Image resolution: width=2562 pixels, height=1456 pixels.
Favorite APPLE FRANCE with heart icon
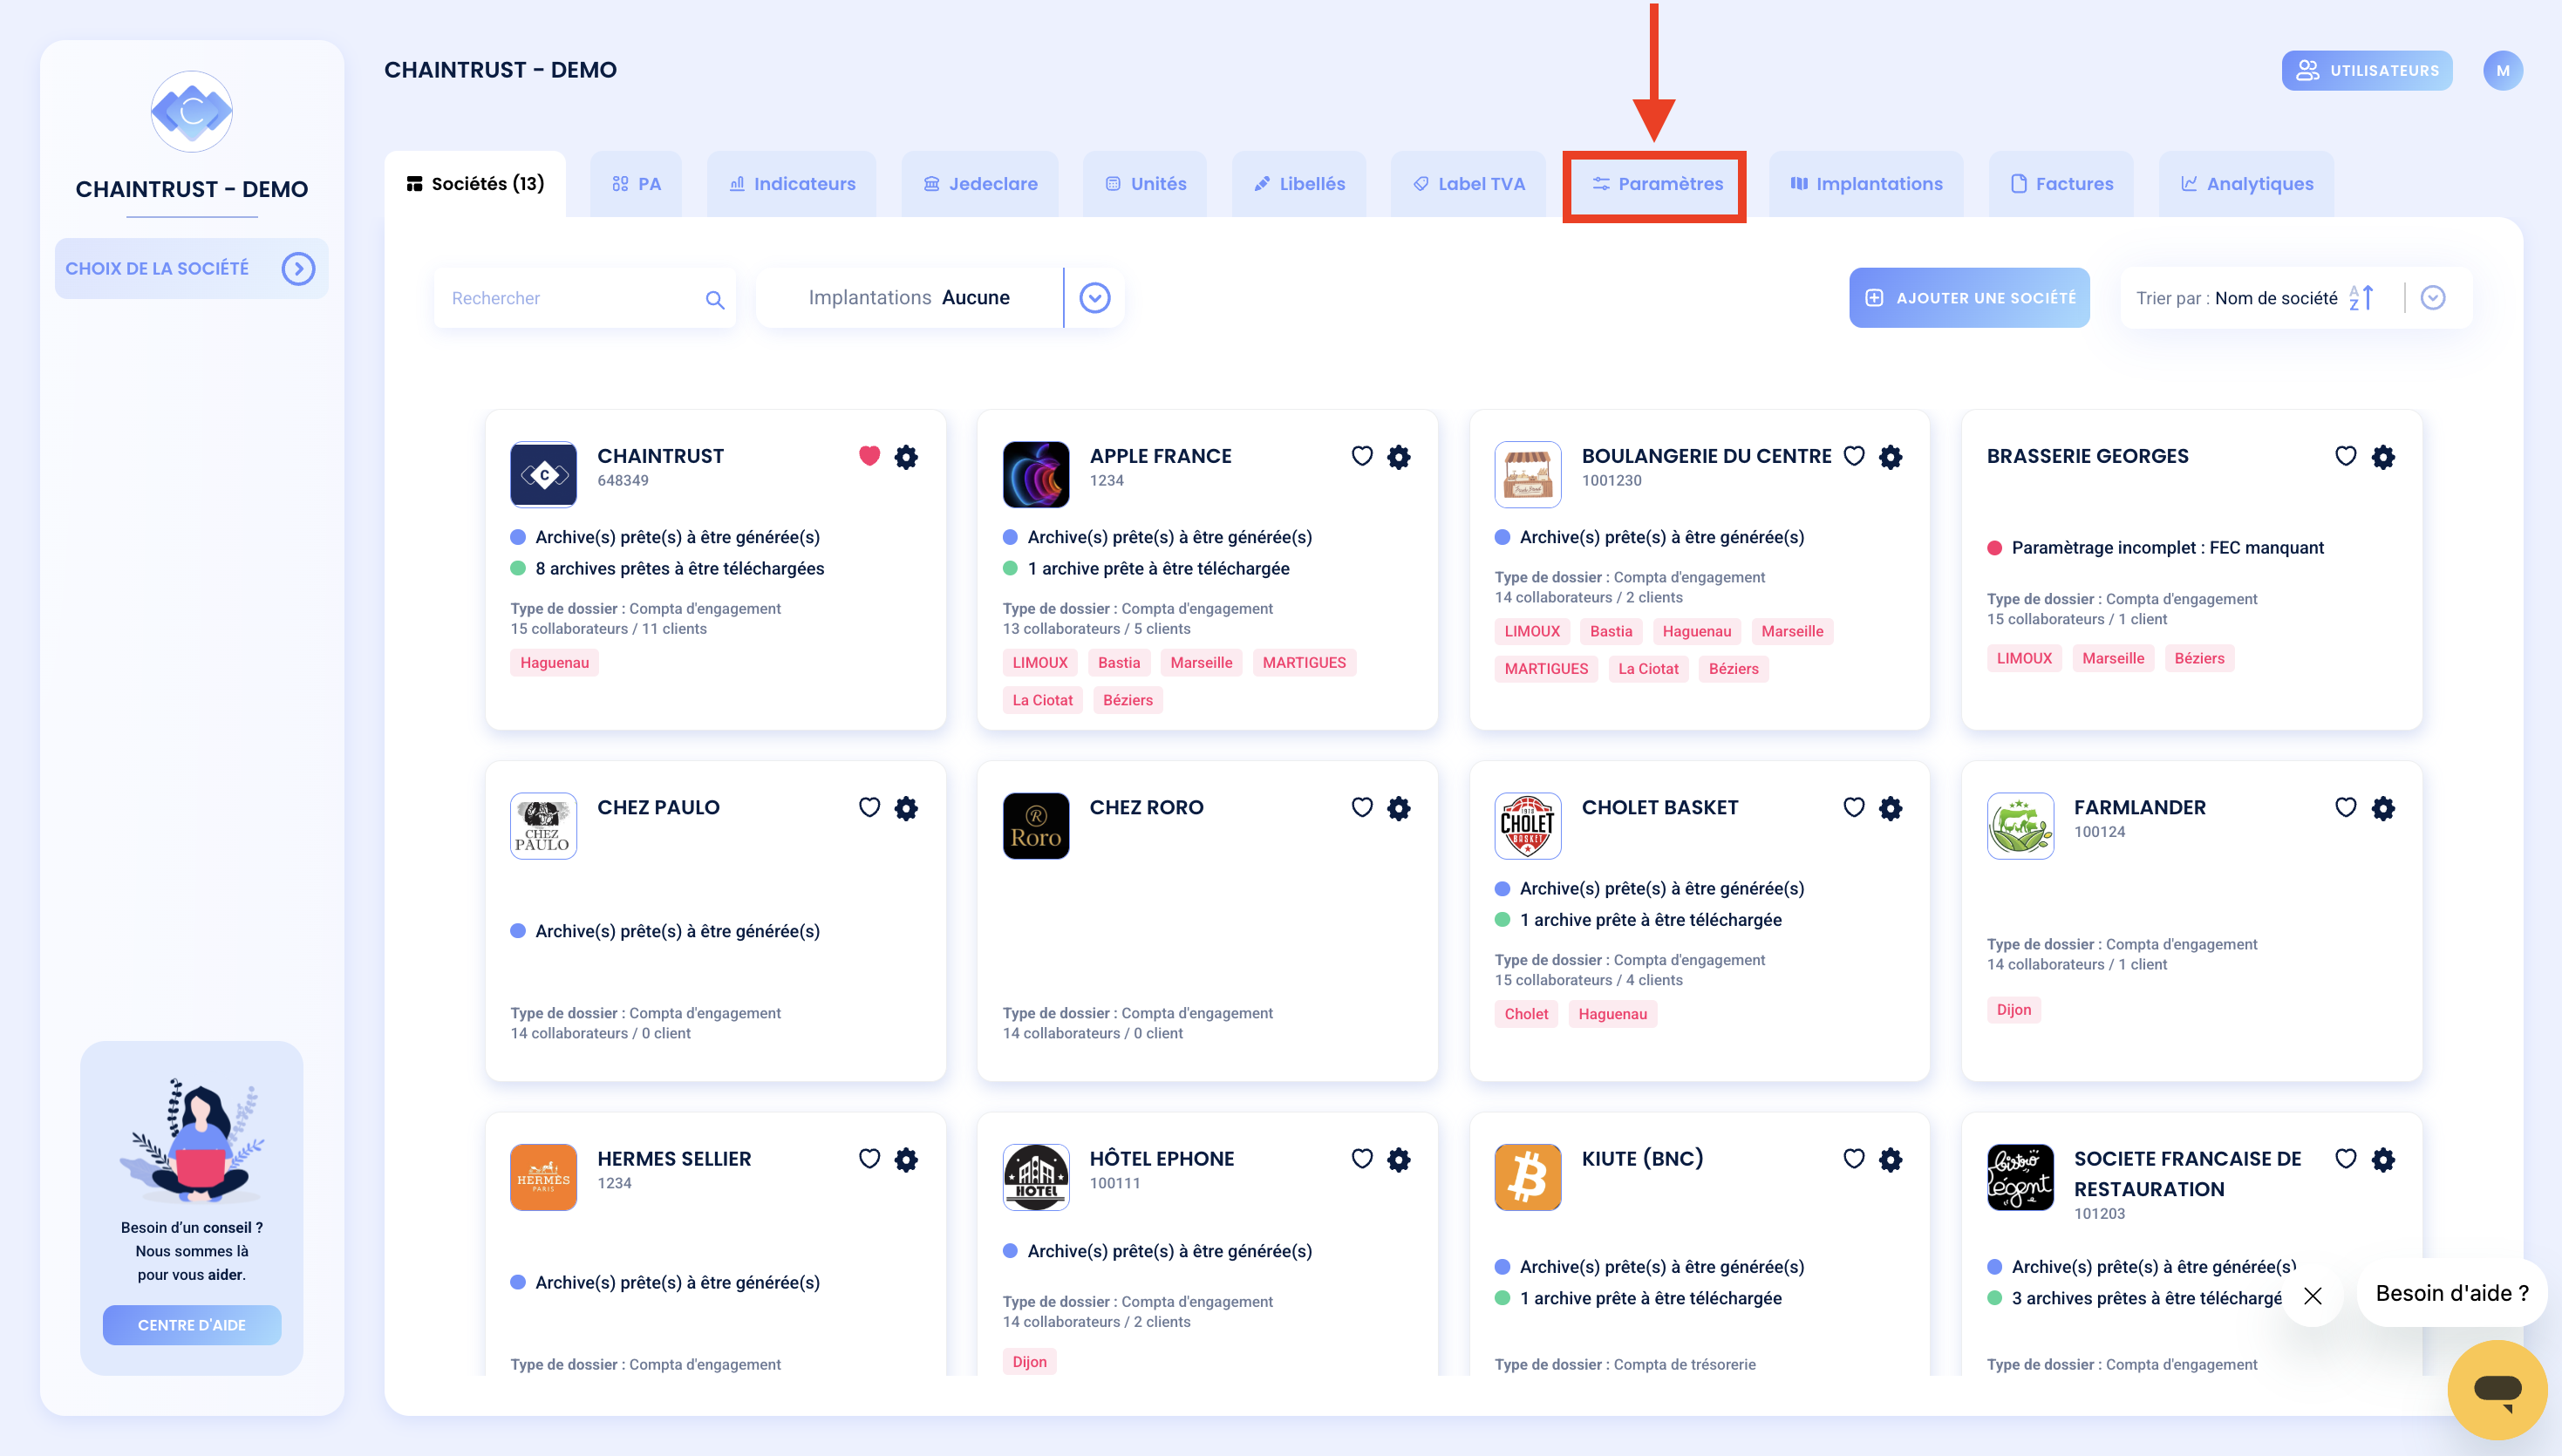coord(1361,456)
